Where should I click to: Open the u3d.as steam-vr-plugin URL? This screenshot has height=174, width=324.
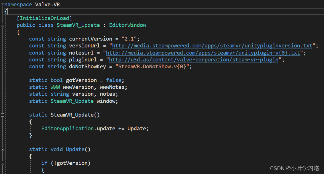pos(194,60)
